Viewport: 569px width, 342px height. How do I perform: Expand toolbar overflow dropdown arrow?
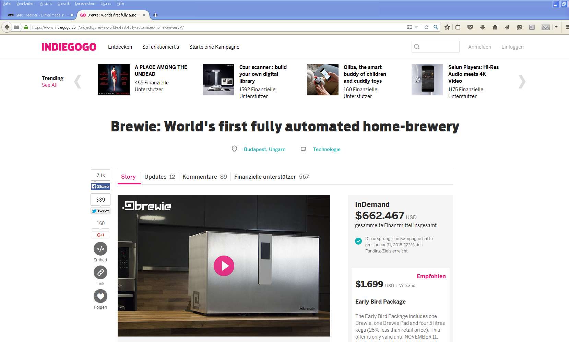point(556,27)
